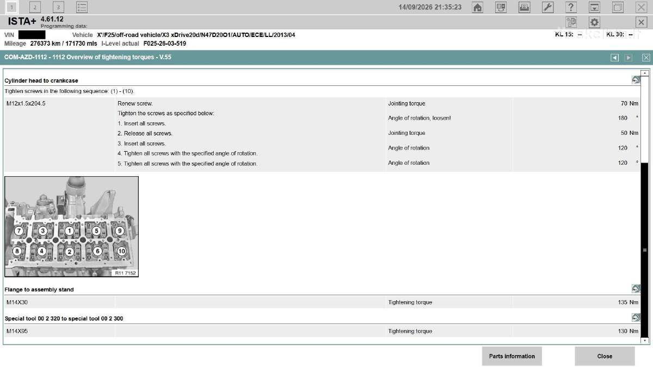The image size is (653, 367).
Task: Click the 'Renew screw.' instruction text
Action: (x=135, y=103)
